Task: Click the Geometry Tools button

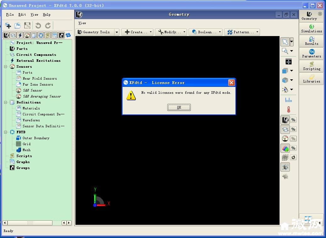Action: [x=95, y=32]
